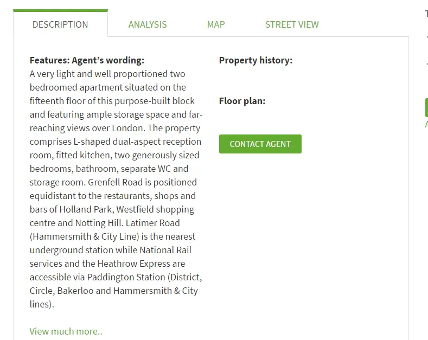Click "National Rail" in the description text
Image resolution: width=428 pixels, height=340 pixels.
point(165,250)
